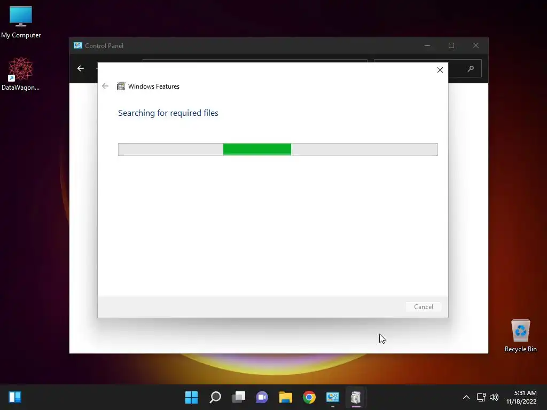Select the Recycle Bin desktop icon

click(520, 336)
